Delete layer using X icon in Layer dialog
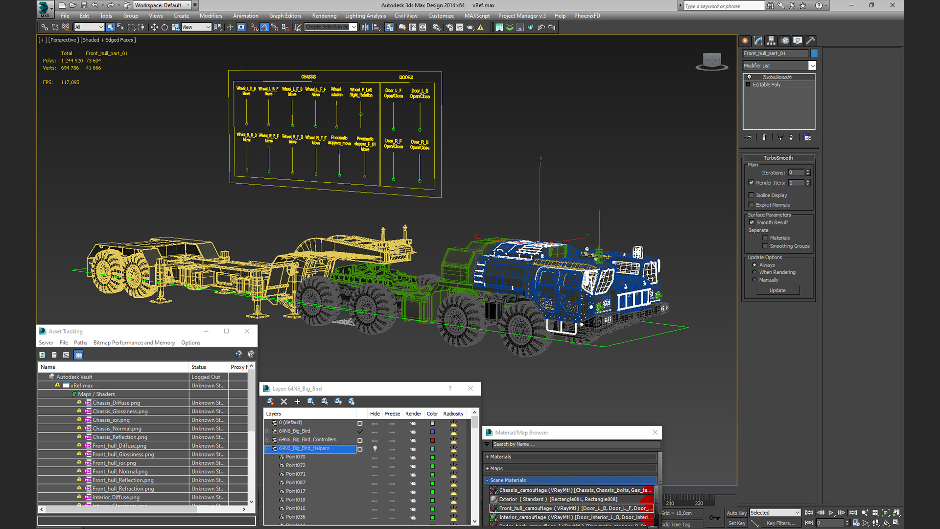 (x=283, y=401)
